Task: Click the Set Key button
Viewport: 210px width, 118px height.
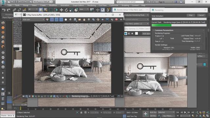Action: [x=153, y=116]
